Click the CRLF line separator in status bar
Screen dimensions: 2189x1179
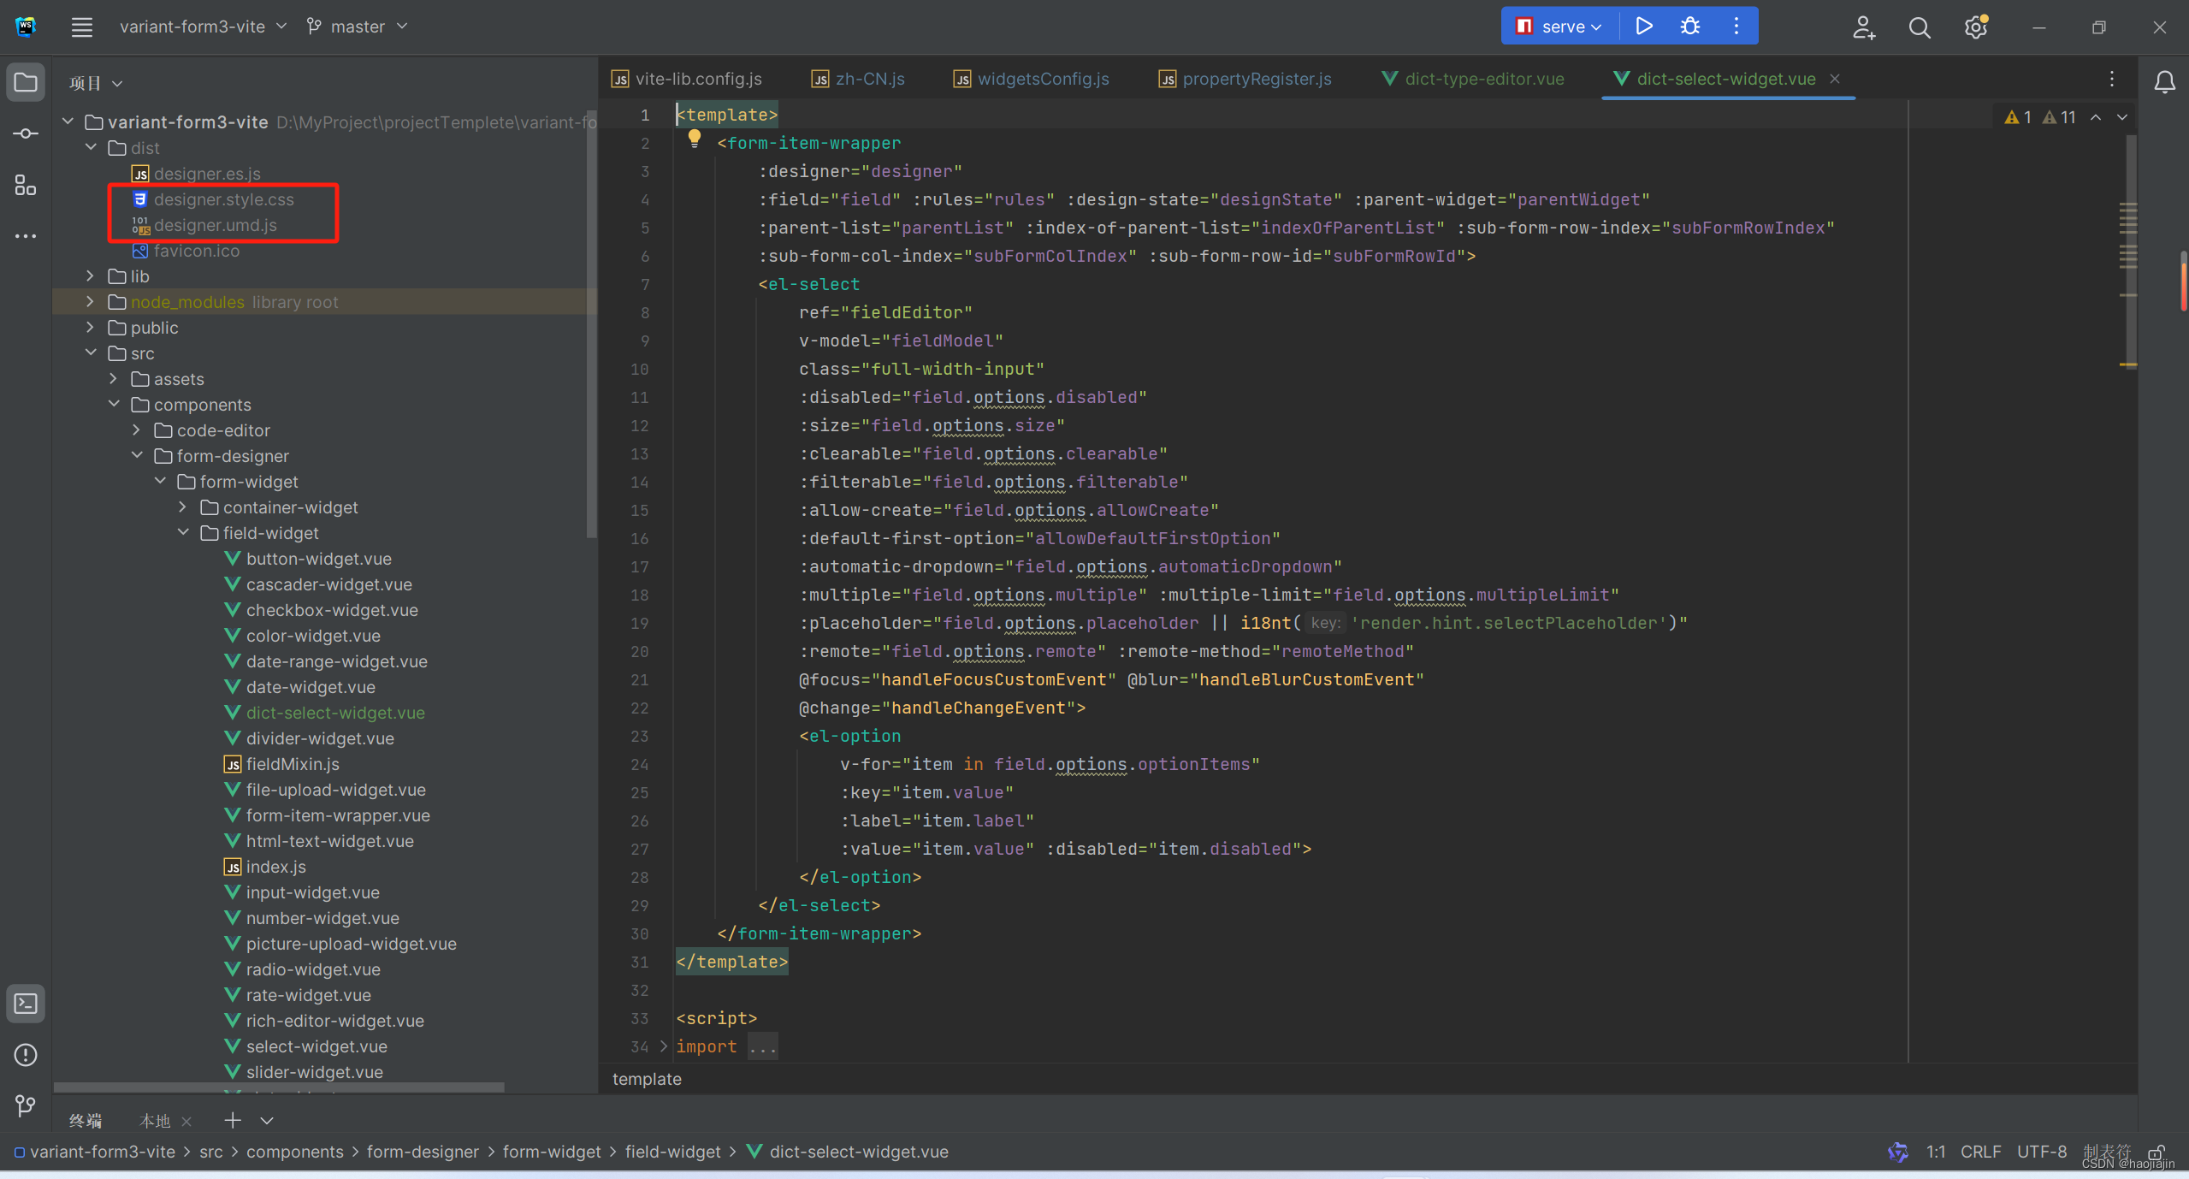(1979, 1152)
